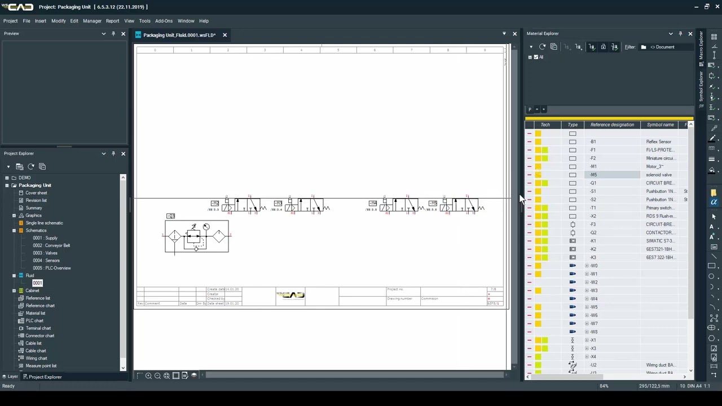Select the pipette tool in right toolbar
This screenshot has width=722, height=406.
pyautogui.click(x=713, y=129)
